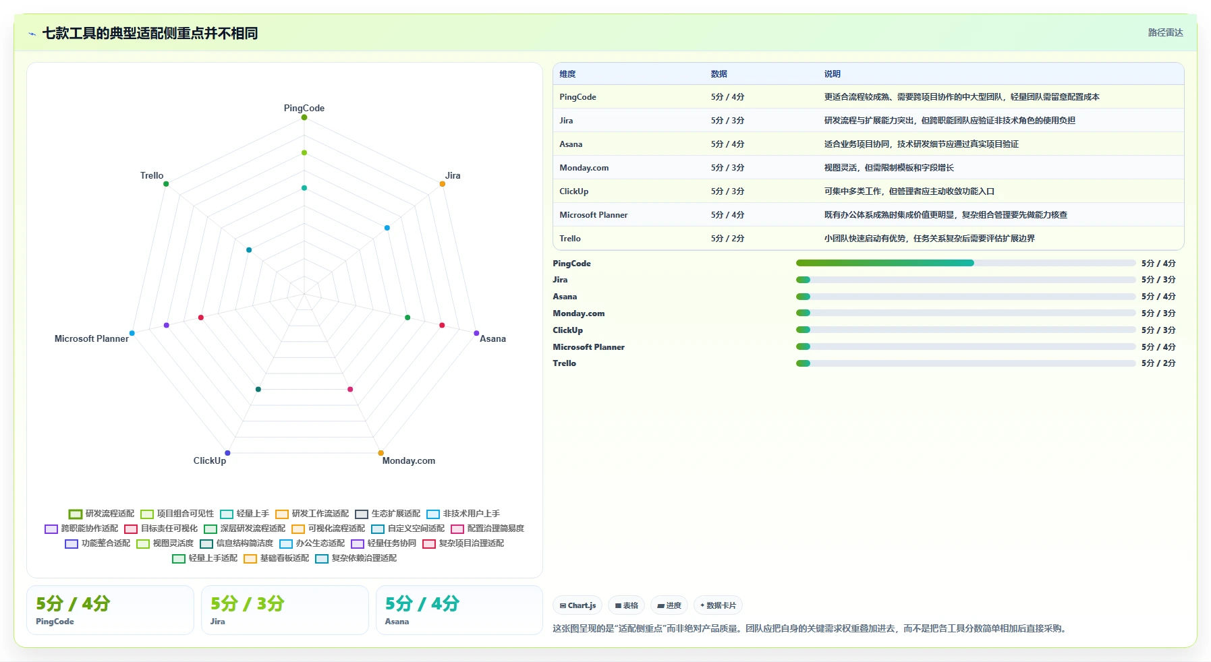This screenshot has height=662, width=1211.
Task: Click the 复杂依赖治理适配 legend entry
Action: [x=356, y=558]
